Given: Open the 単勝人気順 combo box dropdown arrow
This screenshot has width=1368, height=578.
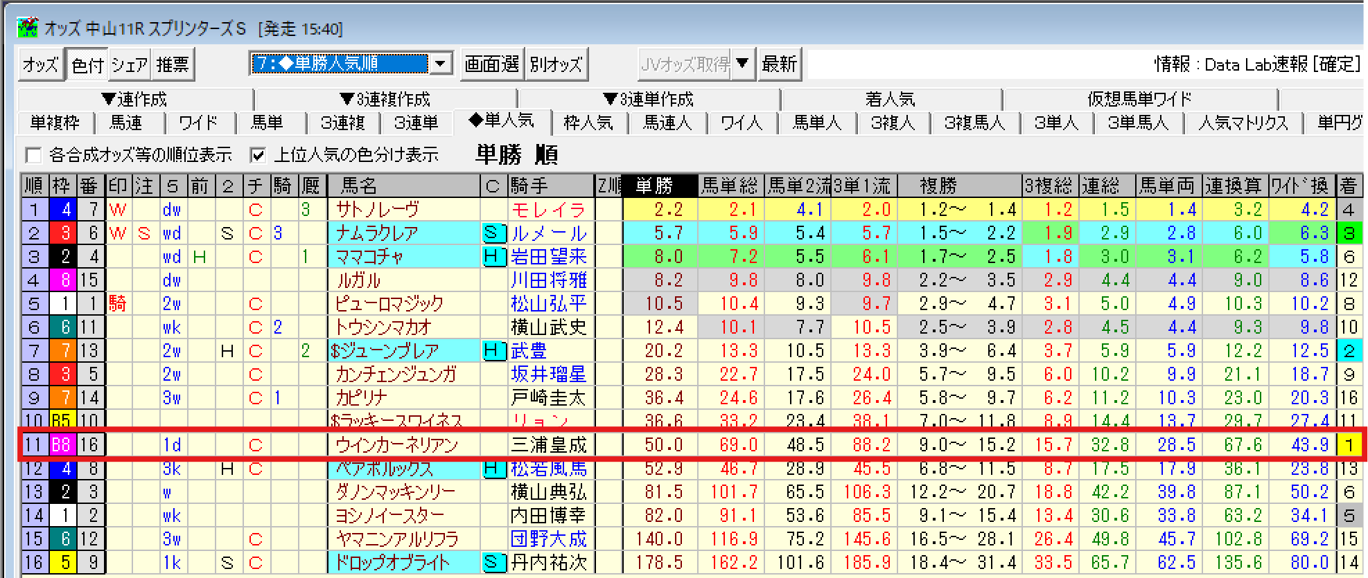Looking at the screenshot, I should [x=440, y=64].
